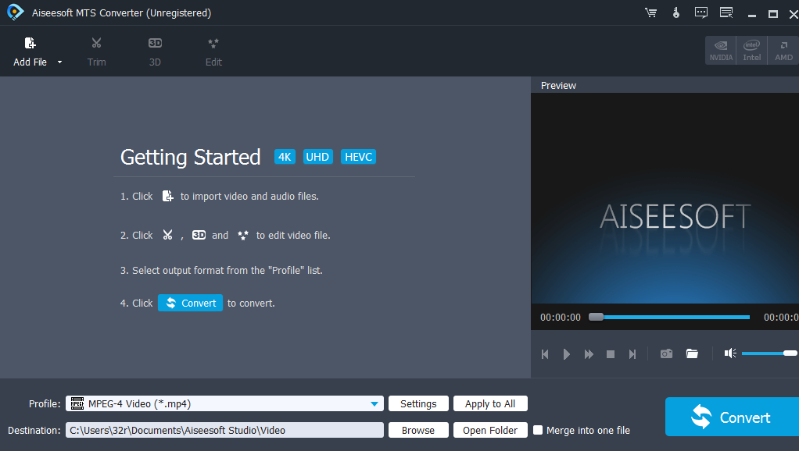Click the Preview panel video area
The height and width of the screenshot is (451, 799).
pos(665,198)
